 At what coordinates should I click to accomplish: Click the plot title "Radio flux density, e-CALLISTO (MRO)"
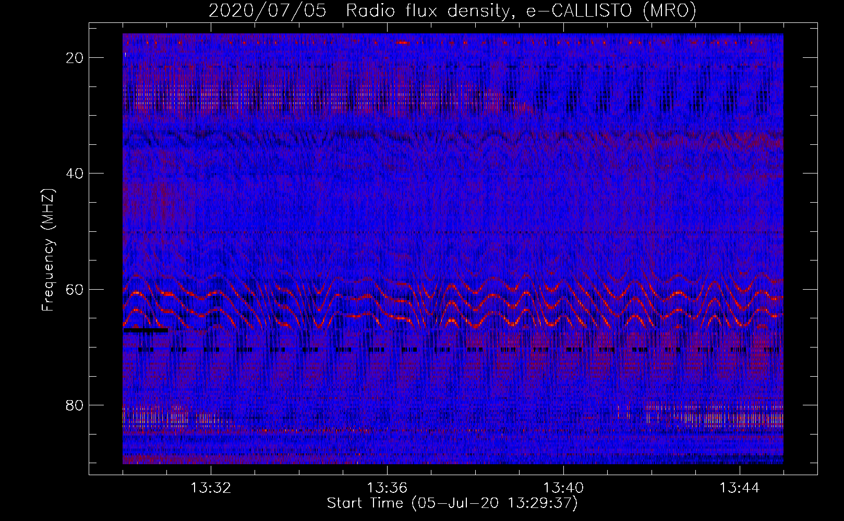[521, 11]
